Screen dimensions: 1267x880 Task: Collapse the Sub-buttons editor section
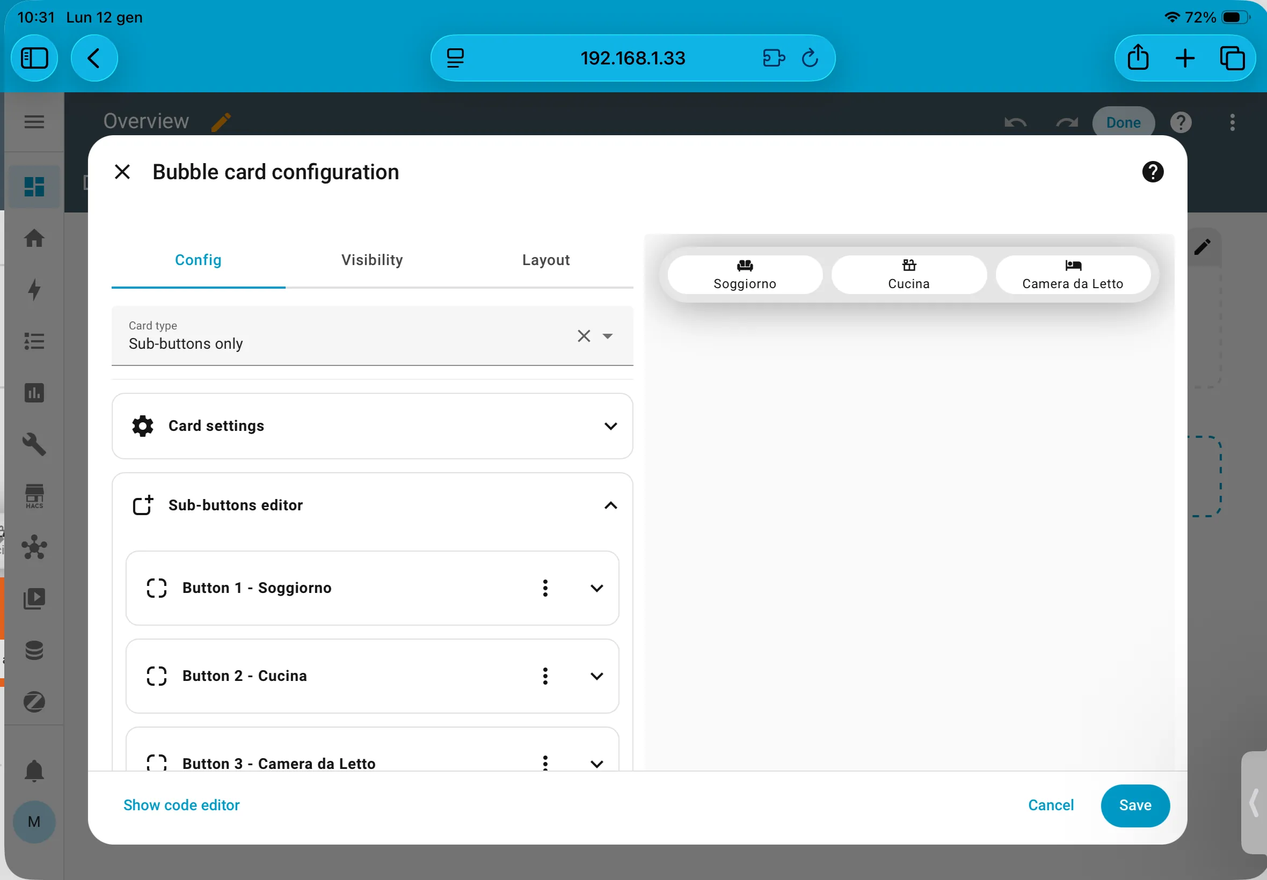point(610,505)
